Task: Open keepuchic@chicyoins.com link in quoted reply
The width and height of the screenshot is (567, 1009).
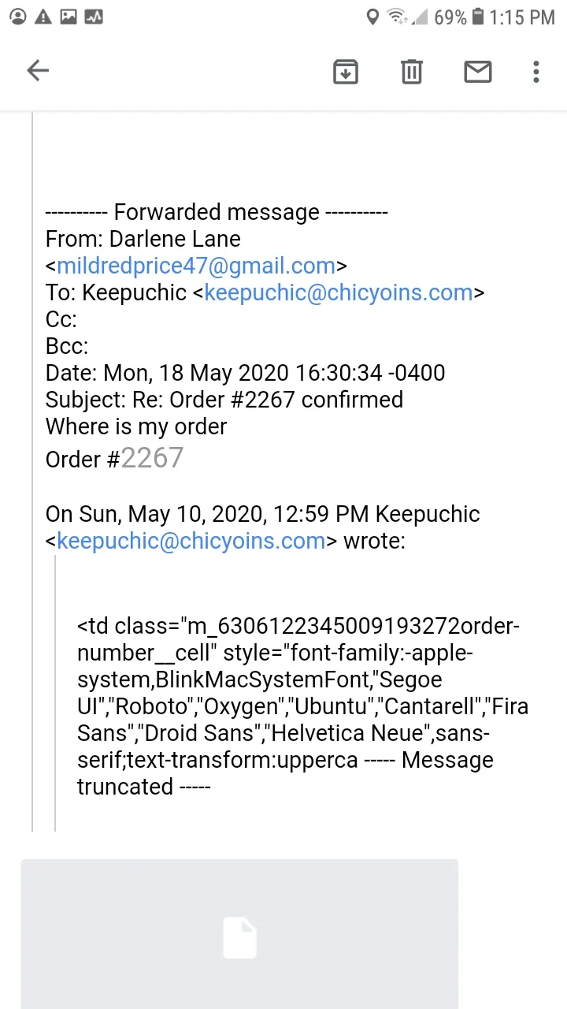Action: click(191, 541)
